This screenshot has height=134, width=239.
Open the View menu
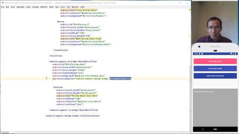coord(13,7)
